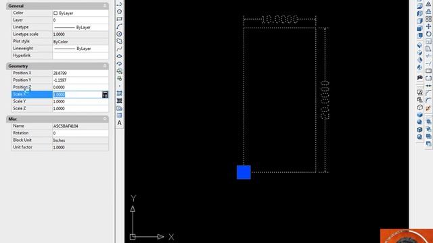Select the Break at Point tool
The image size is (433, 243).
(428, 71)
